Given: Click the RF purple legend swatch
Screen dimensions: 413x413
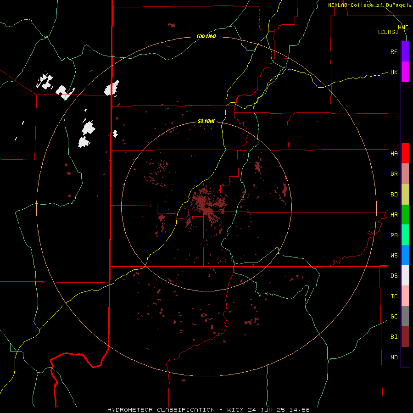Looking at the screenshot, I should coord(405,51).
